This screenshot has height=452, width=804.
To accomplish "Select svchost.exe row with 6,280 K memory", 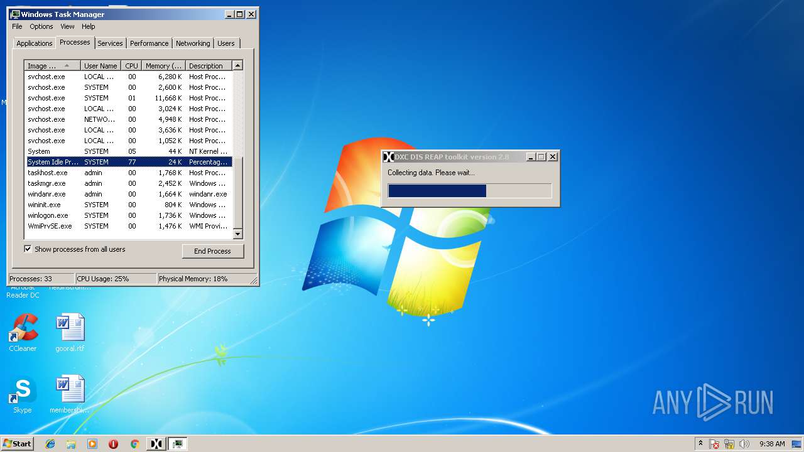I will [x=129, y=77].
